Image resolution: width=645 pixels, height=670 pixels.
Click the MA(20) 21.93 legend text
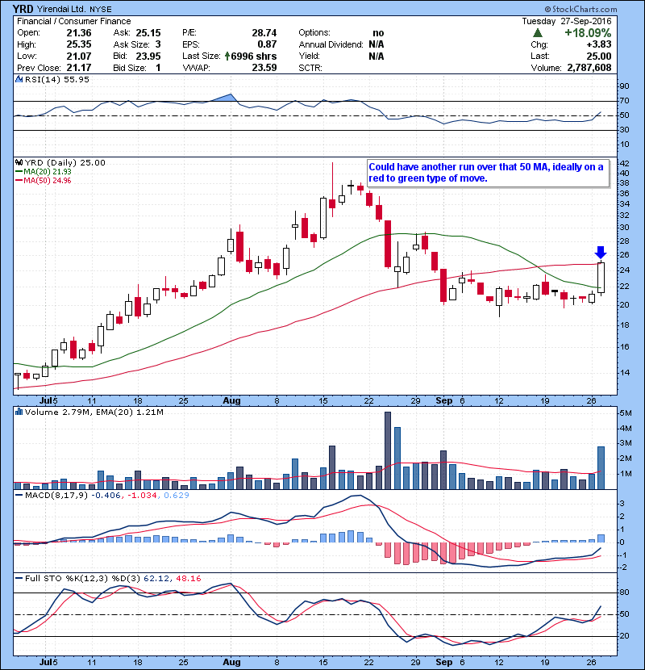click(48, 171)
